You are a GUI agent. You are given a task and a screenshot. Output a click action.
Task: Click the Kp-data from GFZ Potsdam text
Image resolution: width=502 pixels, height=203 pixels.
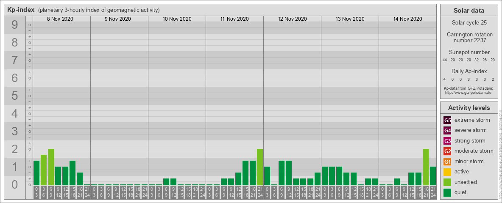click(468, 88)
